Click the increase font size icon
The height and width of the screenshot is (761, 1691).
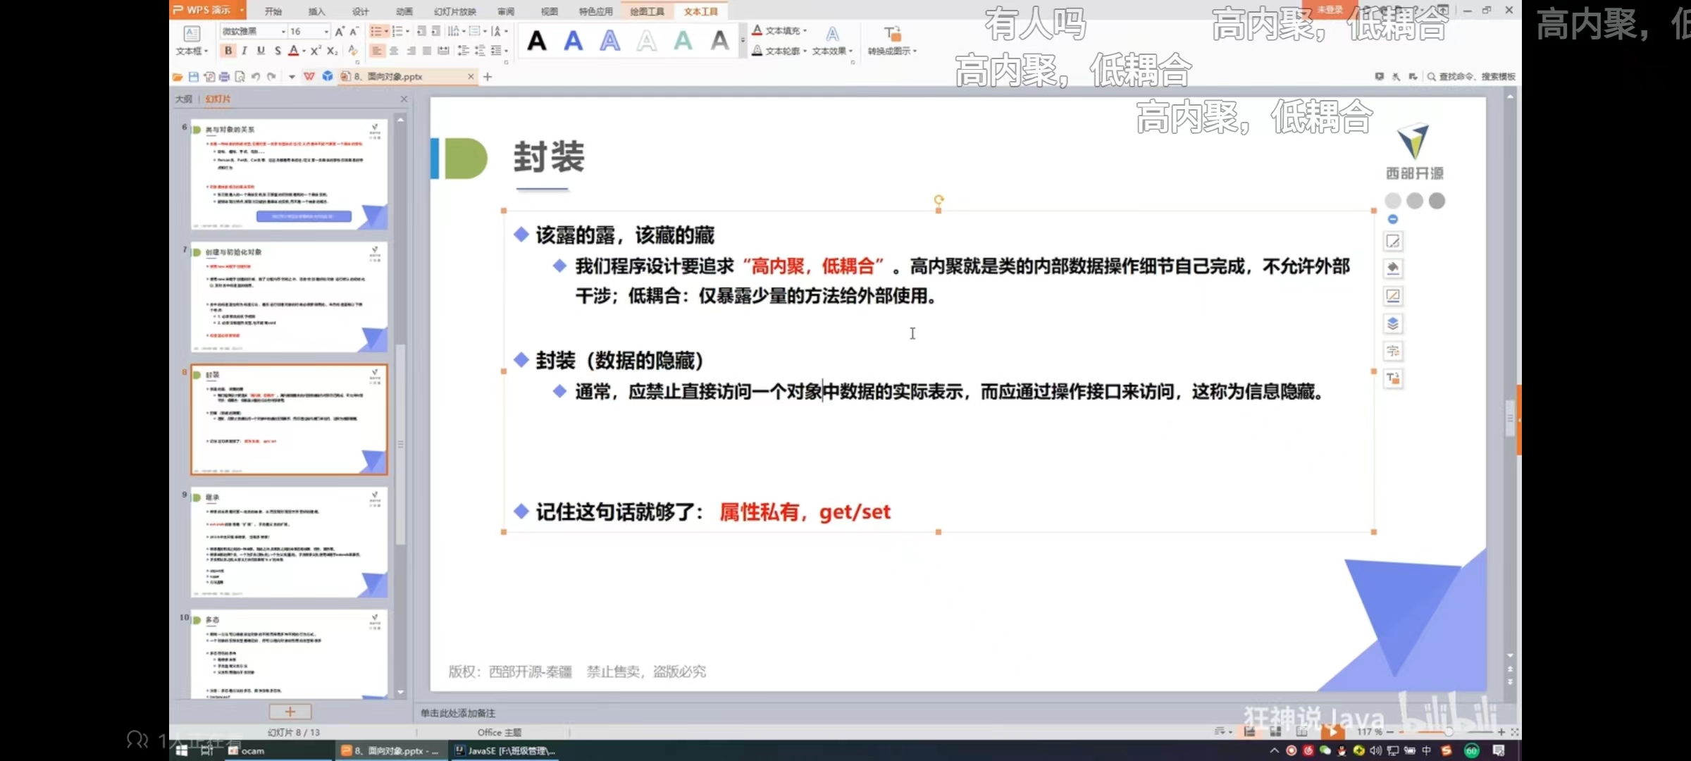340,32
